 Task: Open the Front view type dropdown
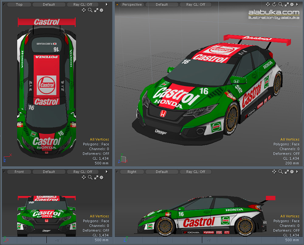[x=19, y=172]
